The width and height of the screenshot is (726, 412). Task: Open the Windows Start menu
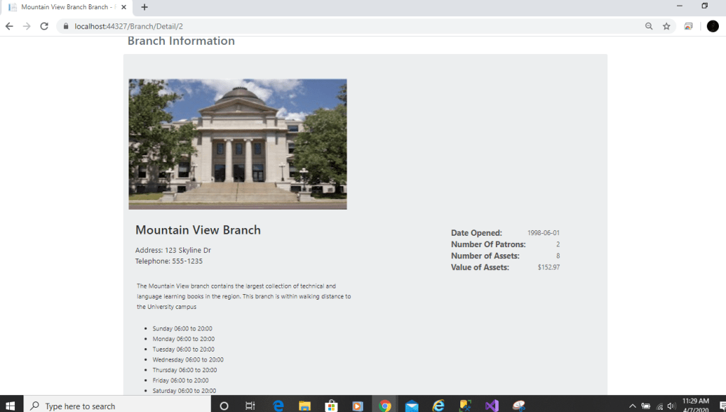pyautogui.click(x=11, y=406)
